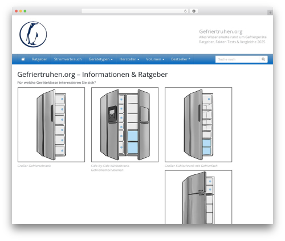Go to the home icon in navbar

click(x=23, y=59)
